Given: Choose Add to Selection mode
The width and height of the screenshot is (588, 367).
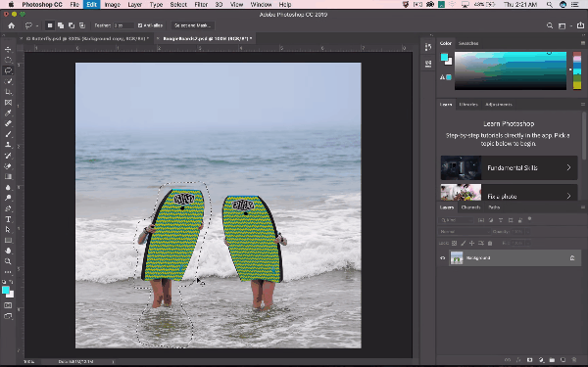Looking at the screenshot, I should coord(61,25).
